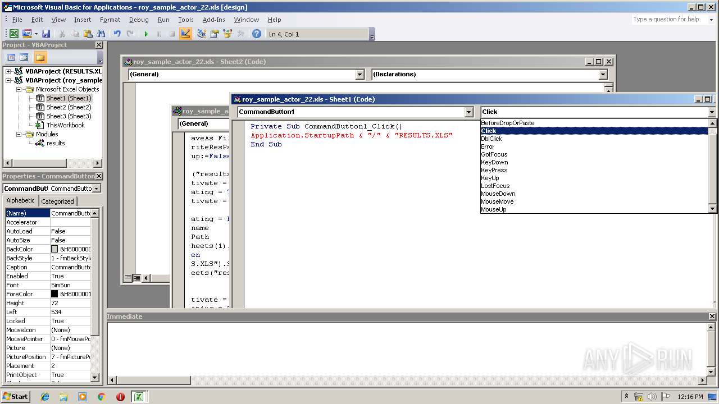Click the View Microsoft Excel toolbar icon
This screenshot has width=719, height=404.
click(13, 34)
